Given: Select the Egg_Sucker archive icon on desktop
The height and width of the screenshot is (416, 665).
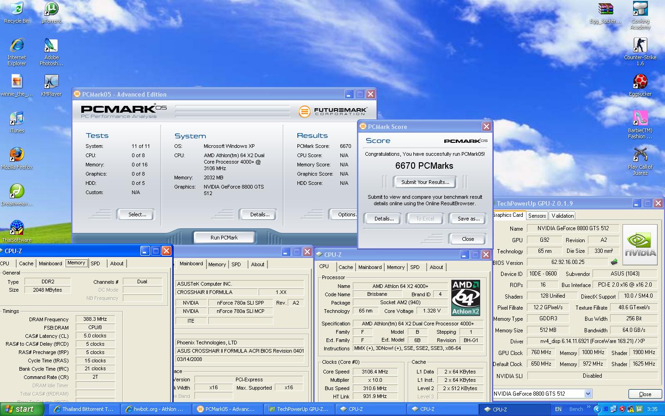Looking at the screenshot, I should (x=605, y=12).
